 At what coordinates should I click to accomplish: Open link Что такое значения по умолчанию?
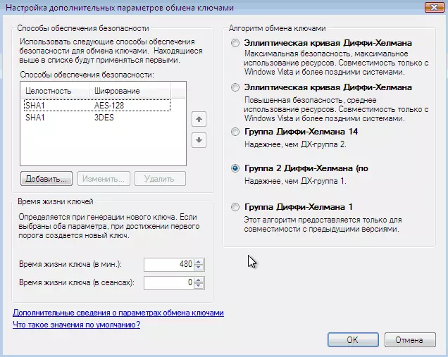coord(76,325)
